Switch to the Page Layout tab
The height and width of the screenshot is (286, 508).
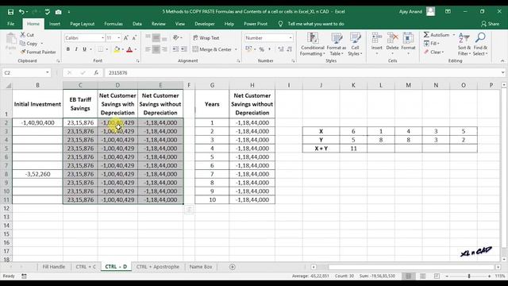[83, 24]
